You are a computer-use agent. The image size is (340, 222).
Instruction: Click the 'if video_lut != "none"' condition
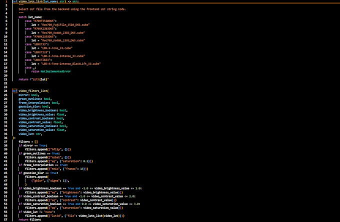click(x=36, y=212)
